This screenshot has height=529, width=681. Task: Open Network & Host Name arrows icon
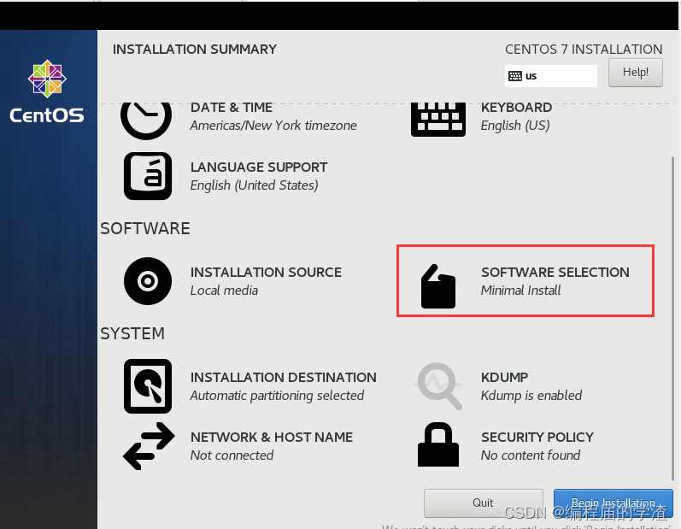pos(149,446)
